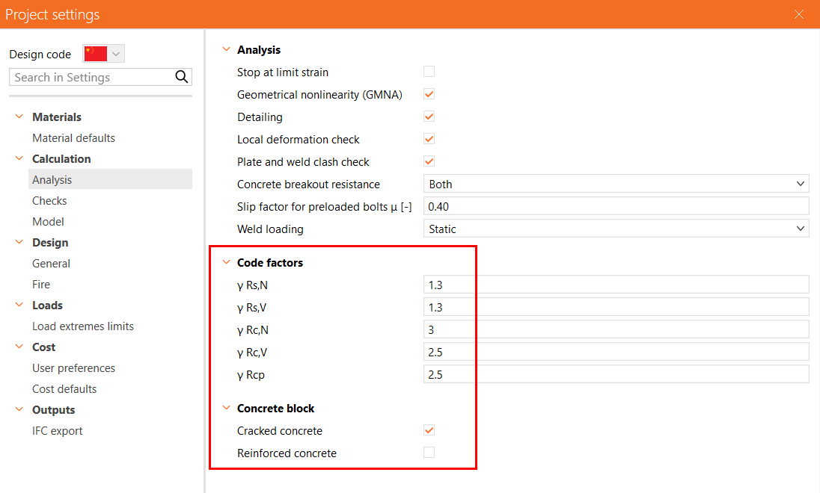Click the Search in Settings field

(x=91, y=77)
